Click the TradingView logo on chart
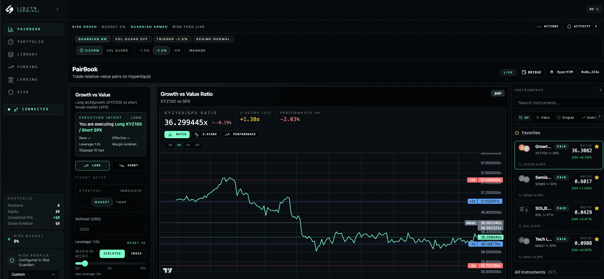Screen dimensions: 604x279 [x=167, y=270]
